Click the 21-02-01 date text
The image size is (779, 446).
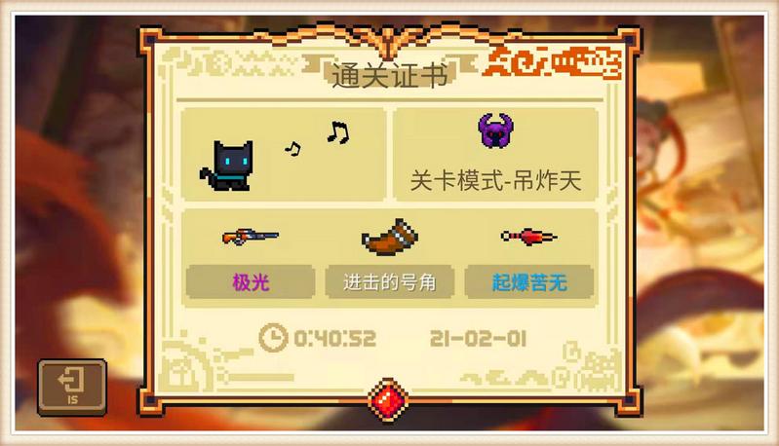pyautogui.click(x=478, y=339)
